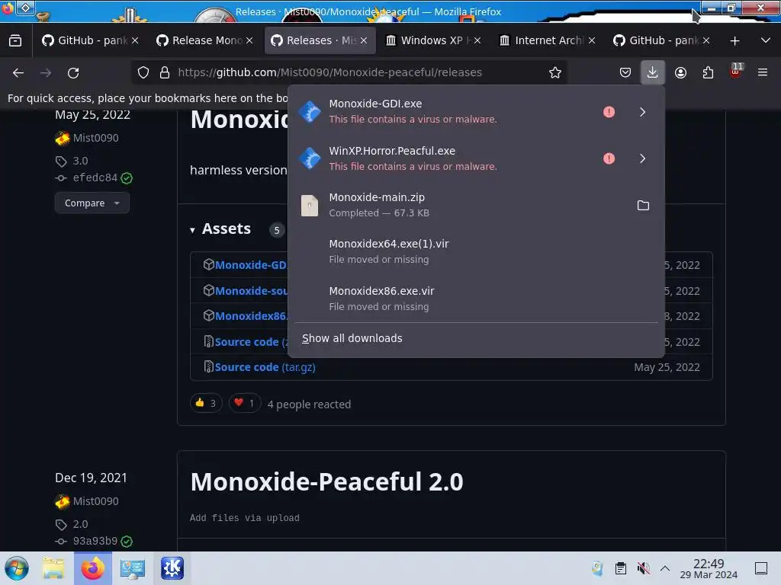This screenshot has width=781, height=585.
Task: Open the list all tabs dropdown arrow
Action: 766,40
